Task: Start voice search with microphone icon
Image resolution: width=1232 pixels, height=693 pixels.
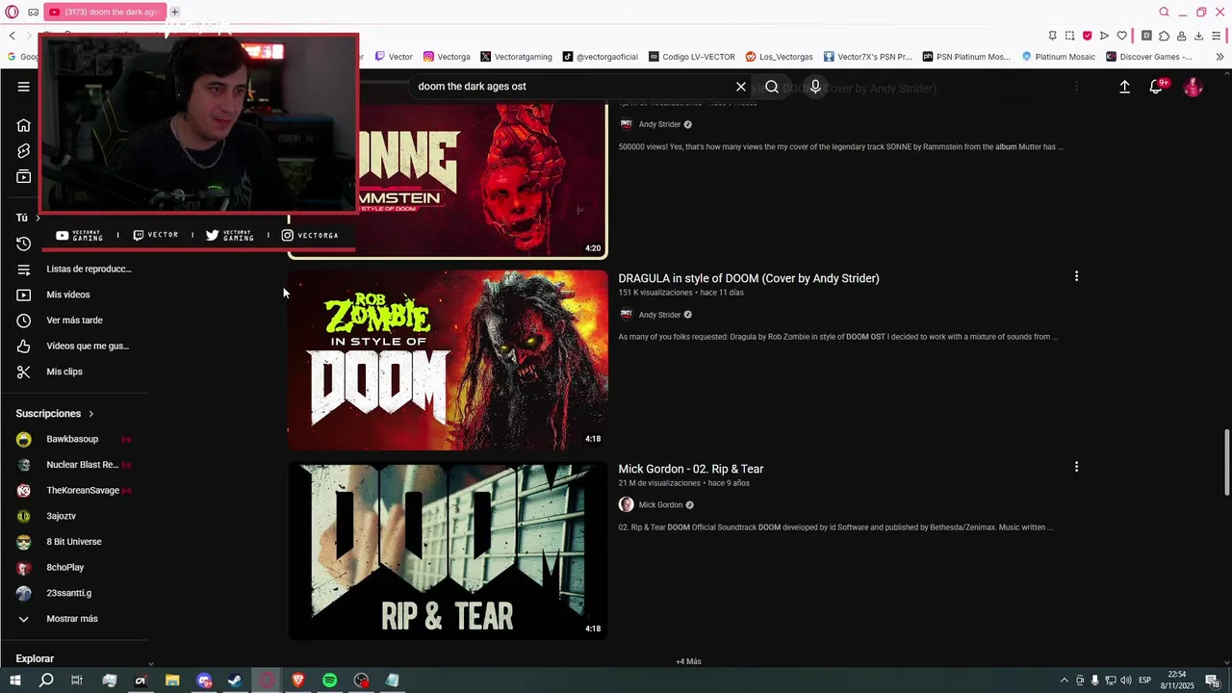Action: pos(815,87)
